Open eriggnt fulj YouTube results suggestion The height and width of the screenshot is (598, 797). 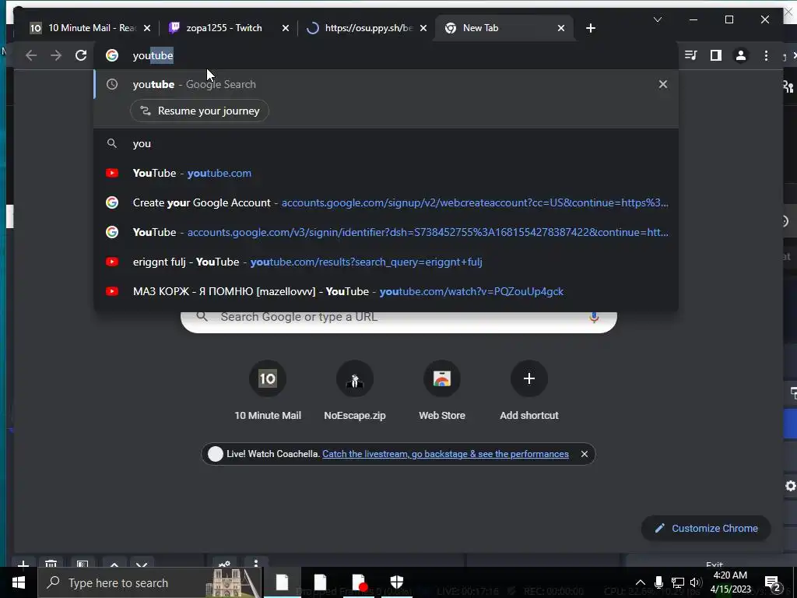click(x=386, y=262)
